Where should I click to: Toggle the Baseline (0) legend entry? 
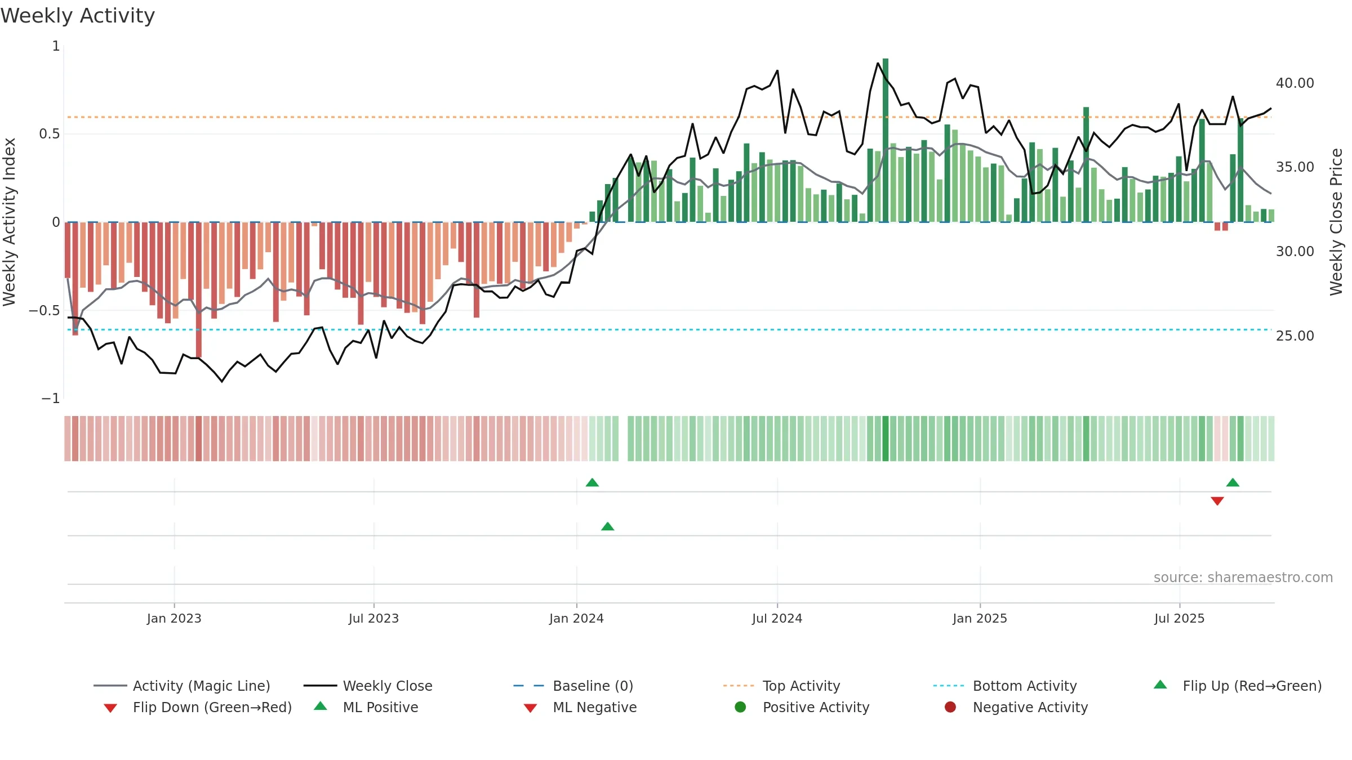(573, 686)
